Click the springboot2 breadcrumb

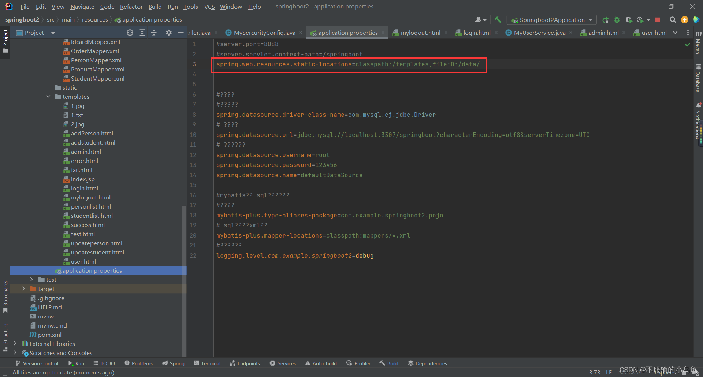[x=22, y=20]
